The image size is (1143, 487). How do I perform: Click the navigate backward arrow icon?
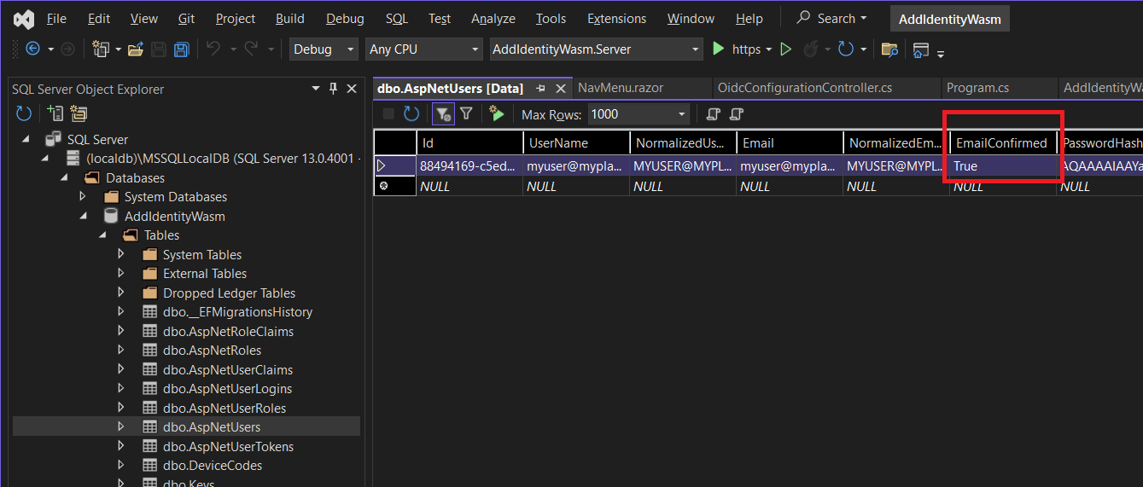point(32,49)
